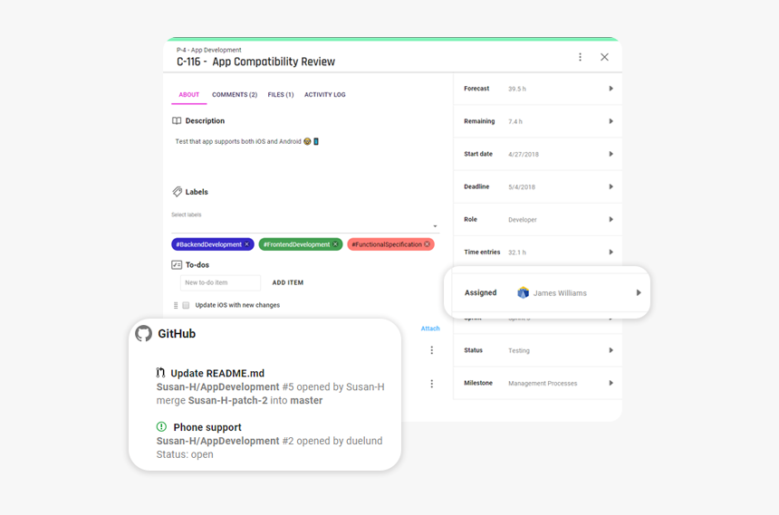Open the Activity Log tab

(x=324, y=95)
